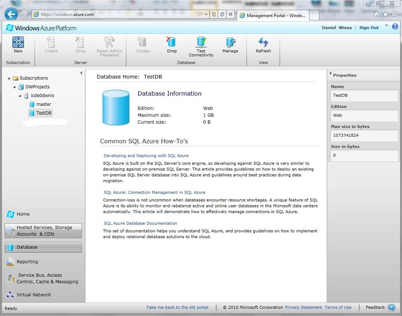Viewport: 402px width, 316px height.
Task: Collapse the Subscriptions tree node
Action: click(9, 78)
